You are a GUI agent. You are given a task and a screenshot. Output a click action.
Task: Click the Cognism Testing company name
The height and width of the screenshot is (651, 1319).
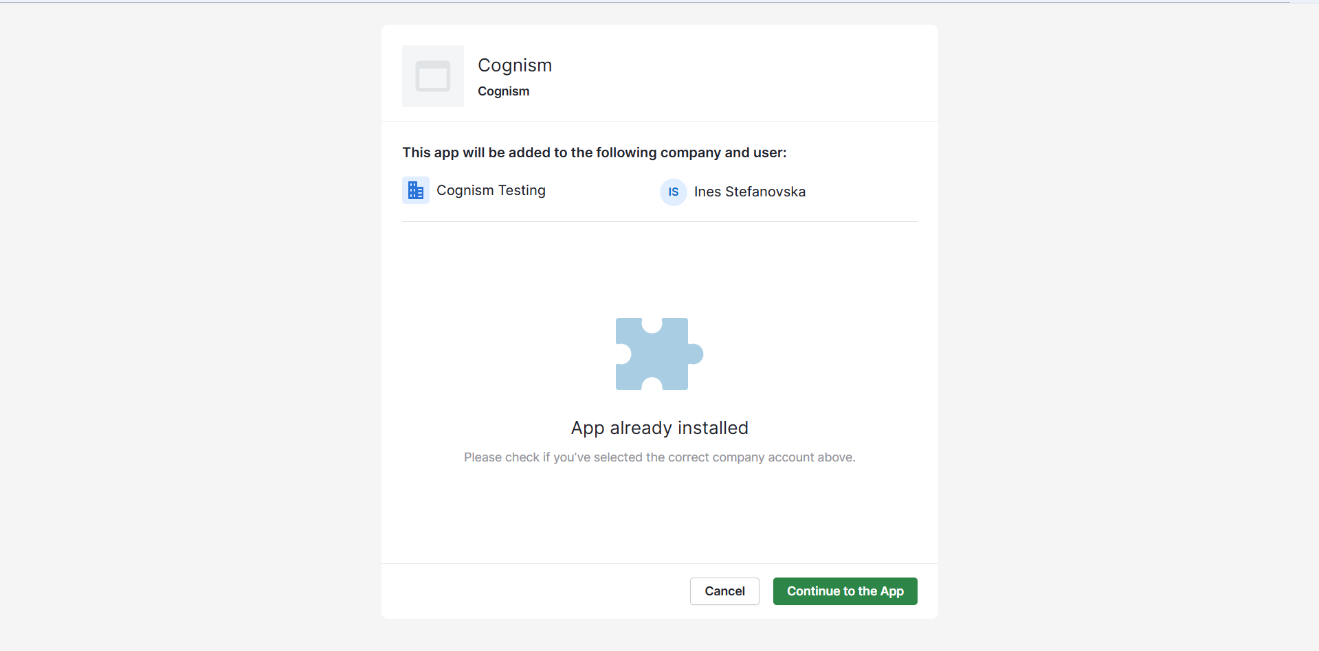click(x=491, y=190)
